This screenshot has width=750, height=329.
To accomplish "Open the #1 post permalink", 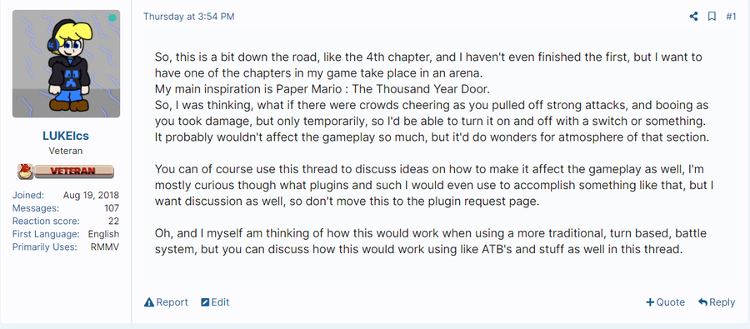I will tap(731, 17).
